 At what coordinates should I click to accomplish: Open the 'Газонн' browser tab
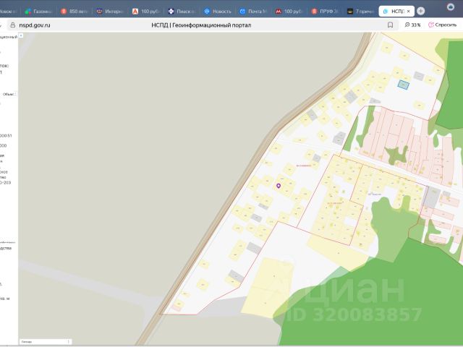point(38,12)
